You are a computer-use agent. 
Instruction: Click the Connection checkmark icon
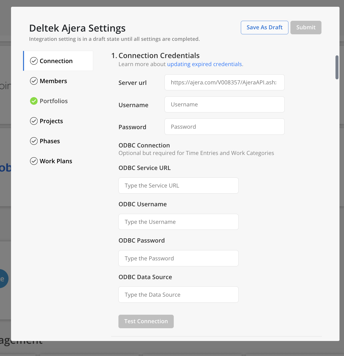pos(34,61)
